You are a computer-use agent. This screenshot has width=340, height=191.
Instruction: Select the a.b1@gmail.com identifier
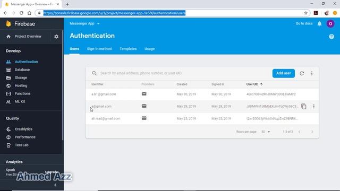(x=104, y=94)
